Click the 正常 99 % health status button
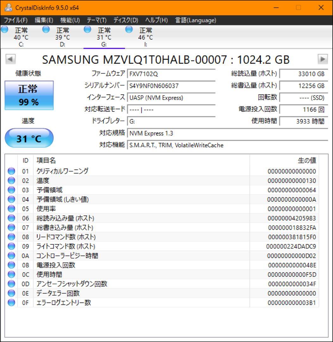The width and height of the screenshot is (333, 342). click(x=29, y=95)
